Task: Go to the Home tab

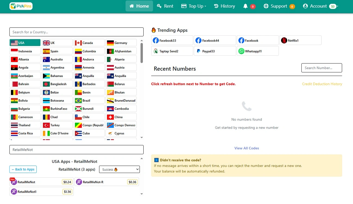Action: (139, 6)
